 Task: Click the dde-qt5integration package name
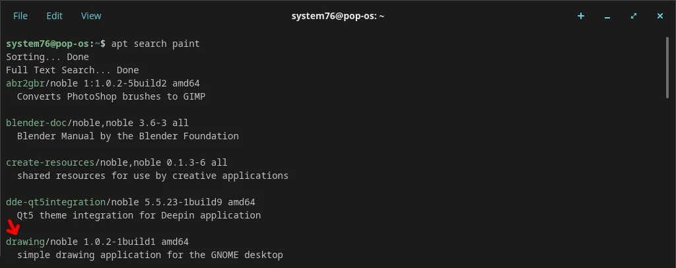(x=55, y=202)
